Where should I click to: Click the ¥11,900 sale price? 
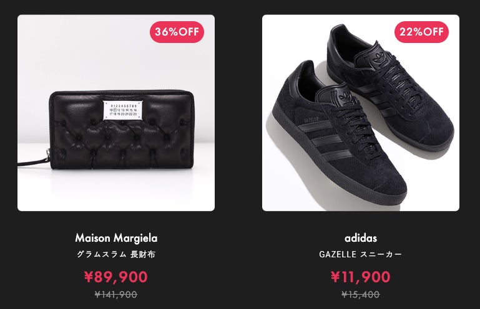point(361,277)
